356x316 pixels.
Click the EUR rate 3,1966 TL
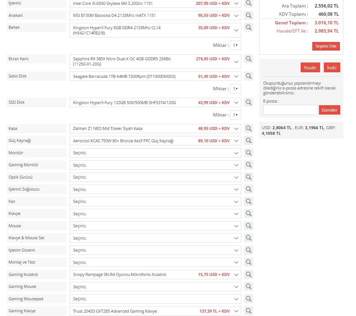[x=314, y=128]
